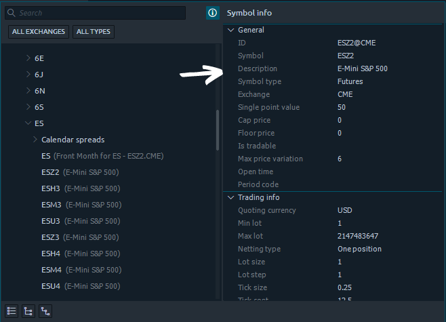Click the Floor price label
Image resolution: width=446 pixels, height=322 pixels.
256,133
